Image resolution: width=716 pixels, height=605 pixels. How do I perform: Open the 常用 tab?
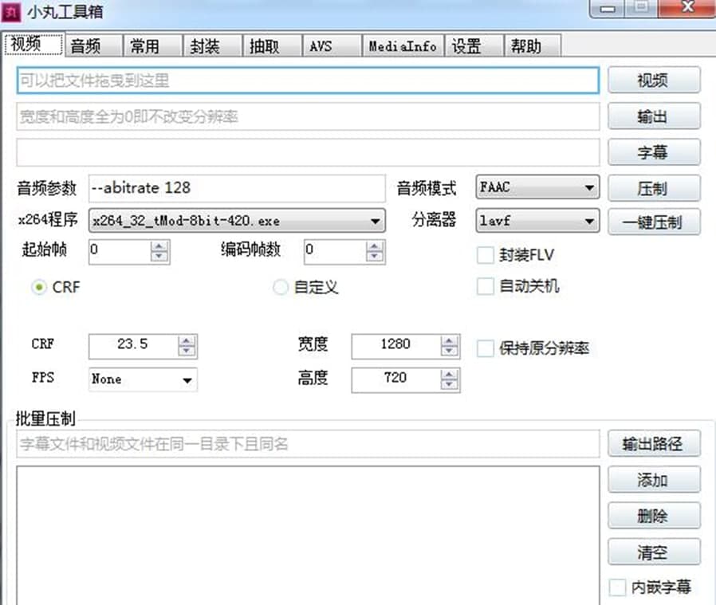click(153, 45)
